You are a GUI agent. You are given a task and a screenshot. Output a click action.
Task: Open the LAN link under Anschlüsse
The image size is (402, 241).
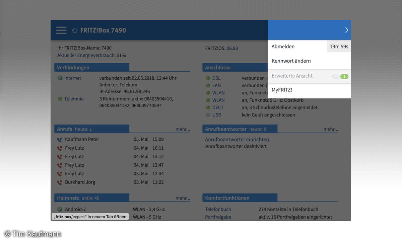tap(216, 85)
